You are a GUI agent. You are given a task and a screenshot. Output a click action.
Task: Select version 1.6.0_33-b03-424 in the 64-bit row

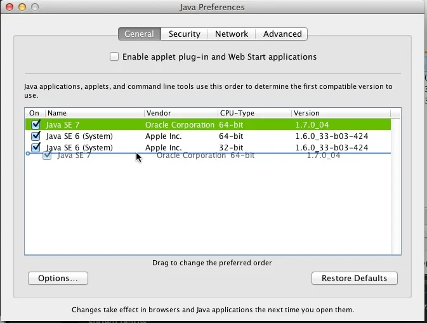click(331, 136)
